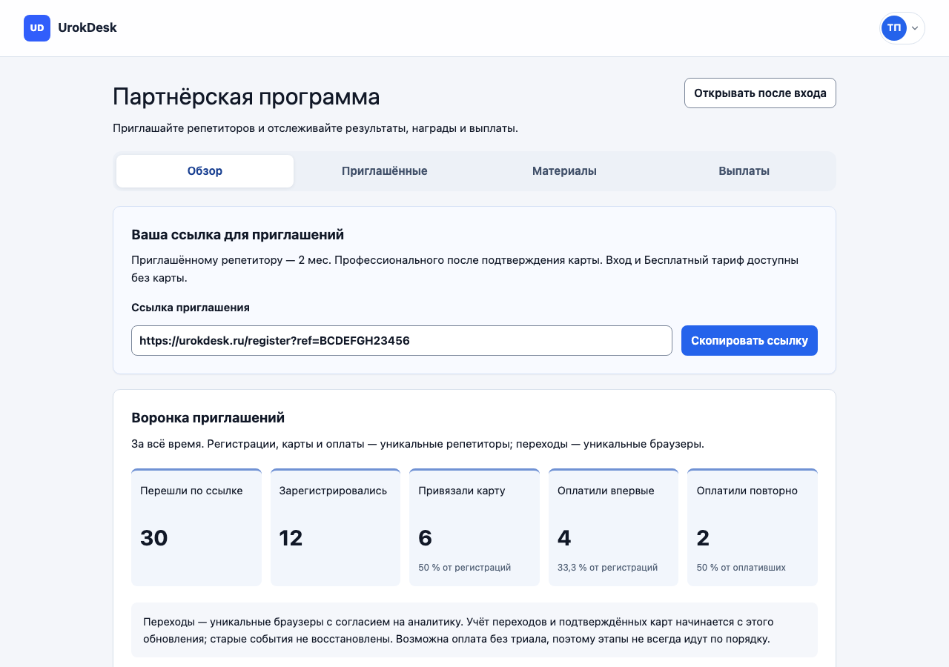Click the 33,3 % от регистраций text

click(x=607, y=568)
